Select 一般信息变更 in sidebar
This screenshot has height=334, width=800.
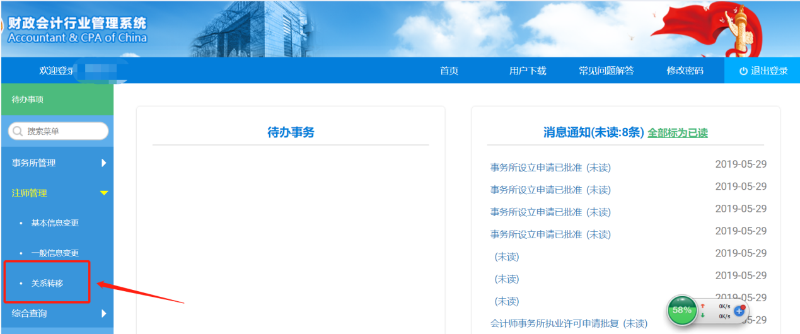point(55,253)
